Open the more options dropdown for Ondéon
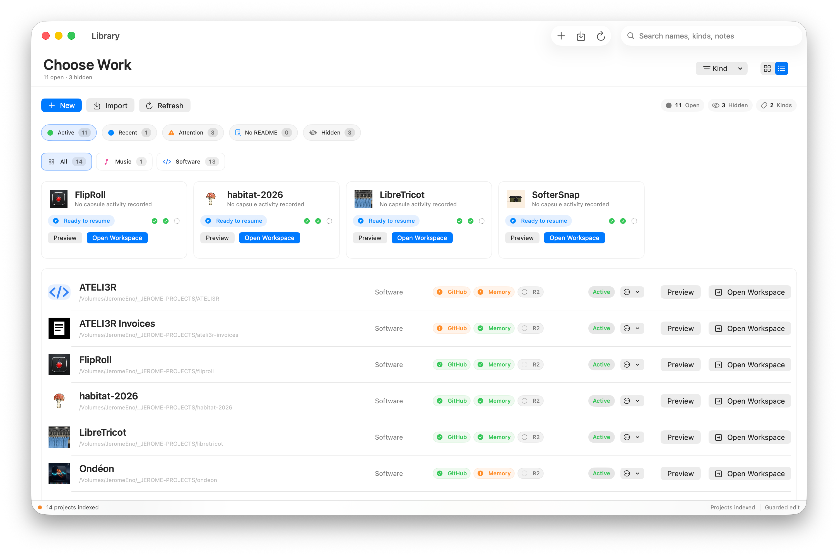 click(x=632, y=473)
